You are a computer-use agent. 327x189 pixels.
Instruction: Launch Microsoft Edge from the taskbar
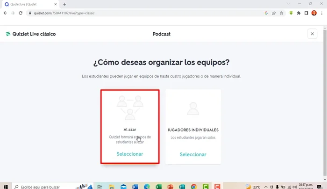tap(147, 187)
